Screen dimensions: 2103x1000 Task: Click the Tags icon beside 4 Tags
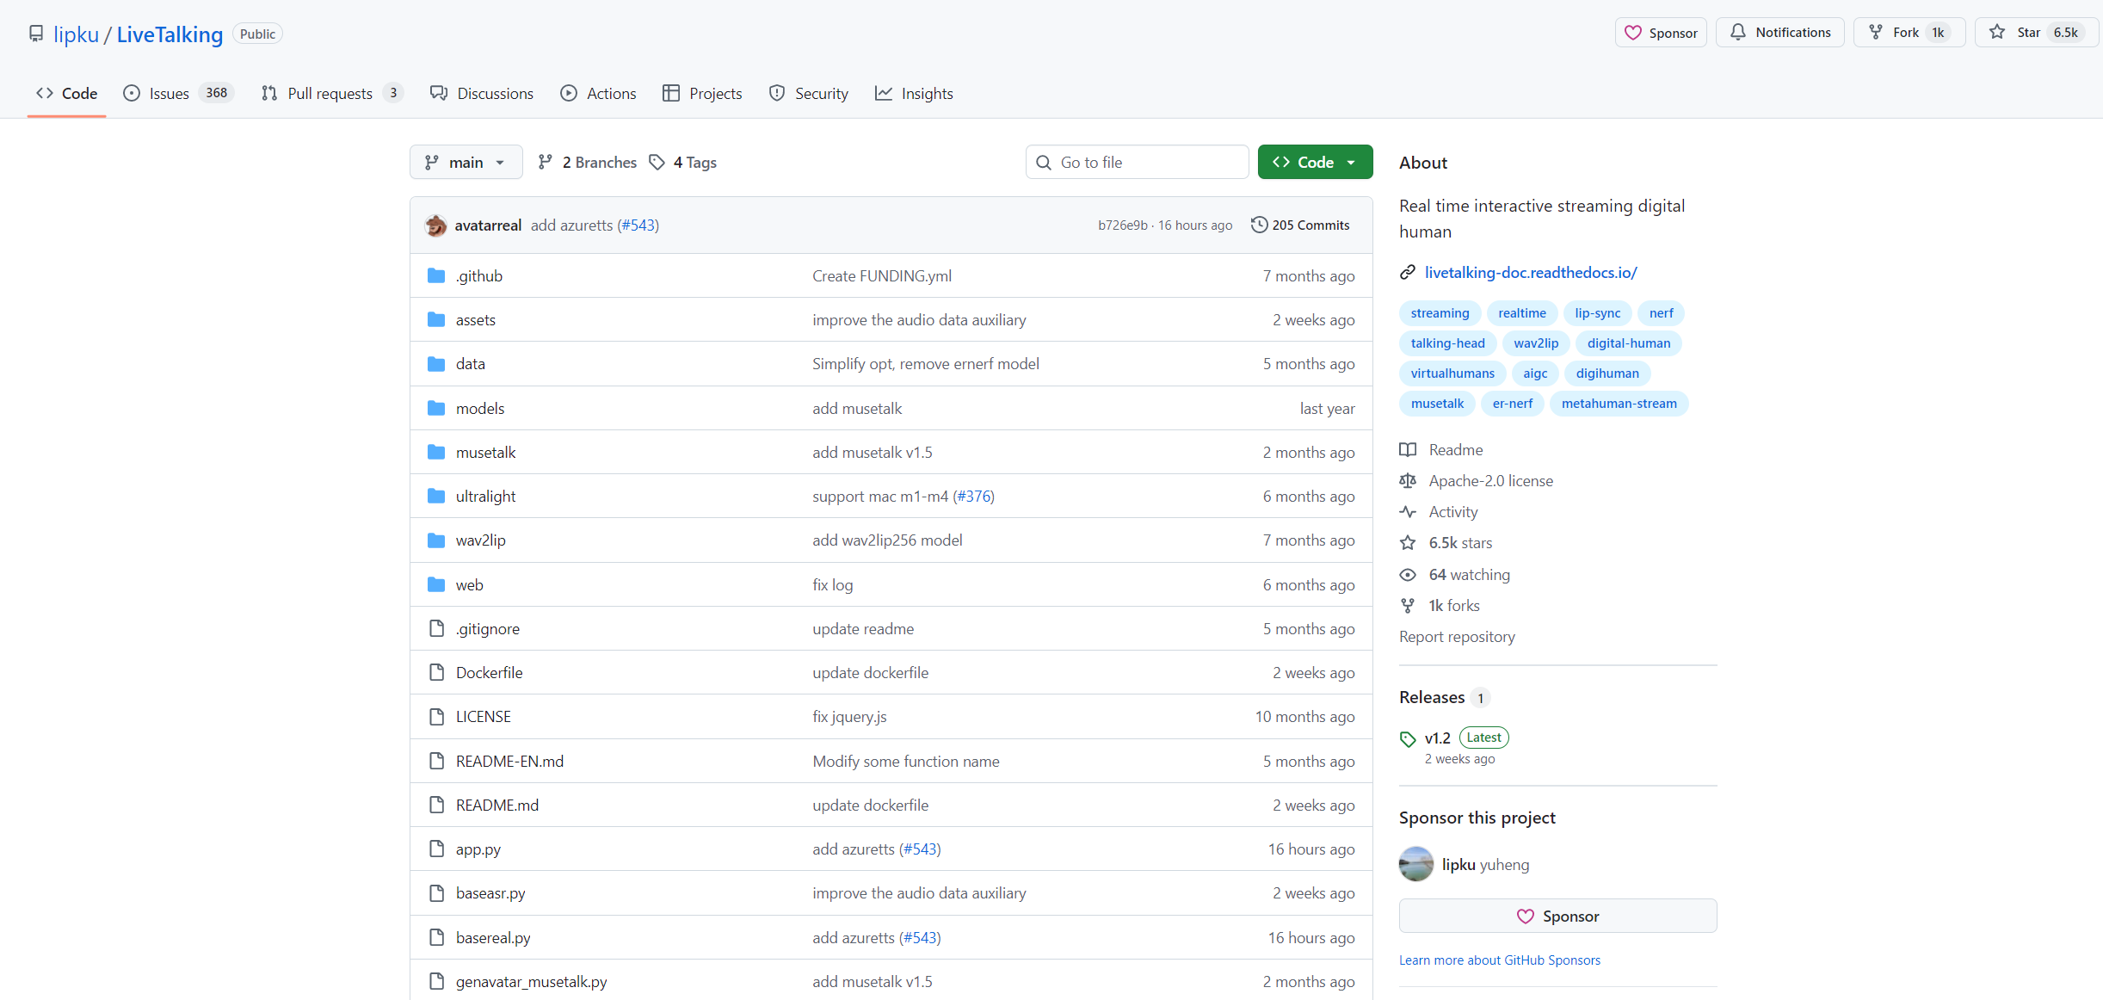[x=657, y=163]
